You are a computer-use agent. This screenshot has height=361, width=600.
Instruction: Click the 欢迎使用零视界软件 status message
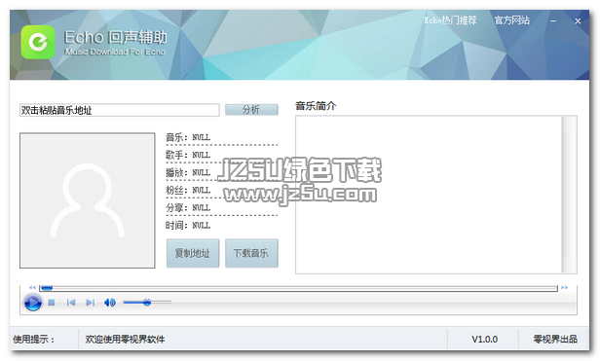125,340
